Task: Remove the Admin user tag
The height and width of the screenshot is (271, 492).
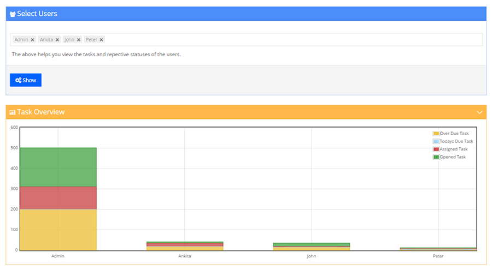Action: tap(32, 40)
